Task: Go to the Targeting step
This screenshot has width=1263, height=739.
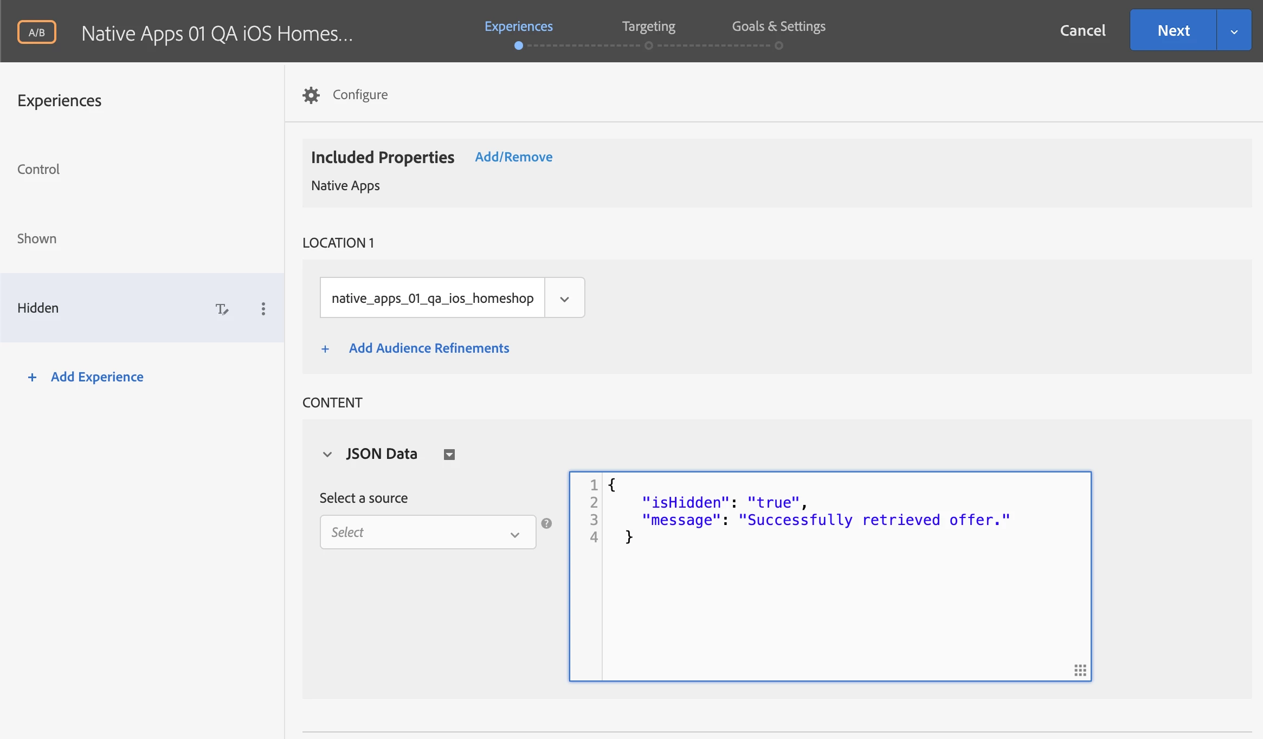Action: tap(648, 27)
